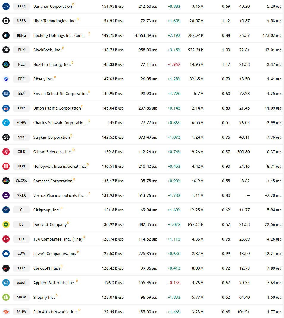Image resolution: width=284 pixels, height=318 pixels.
Task: Open the UBER ticker badge
Action: [21, 21]
